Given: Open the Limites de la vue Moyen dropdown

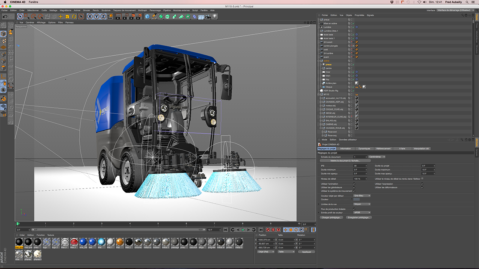Looking at the screenshot, I should 362,204.
